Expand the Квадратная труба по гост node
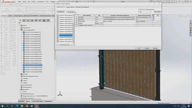Viewport: 192px width, 108px height. pos(19,96)
